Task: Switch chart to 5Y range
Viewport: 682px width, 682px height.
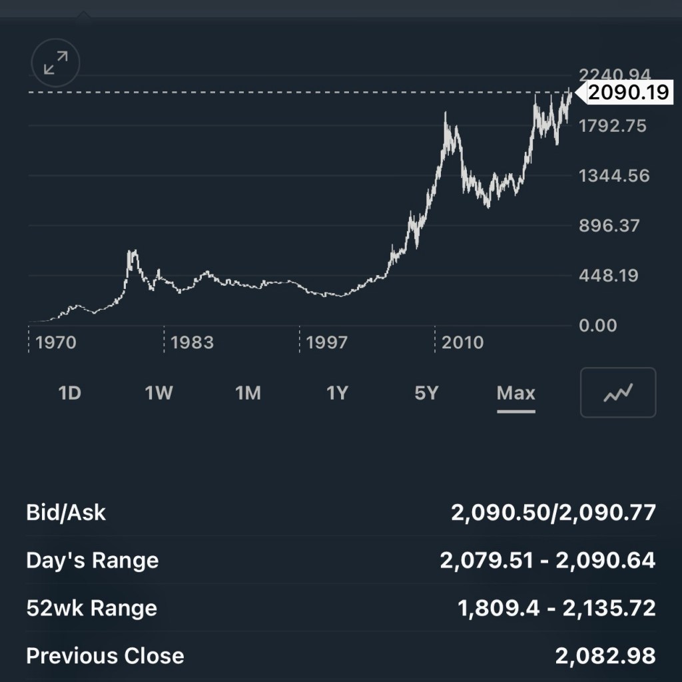Action: [x=426, y=393]
